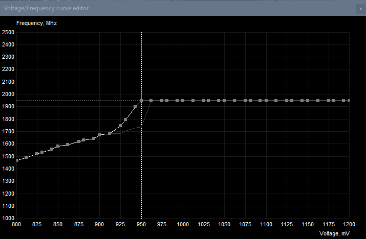Select the flat-line point on the 975 mV gridline
The width and height of the screenshot is (366, 239).
point(162,101)
